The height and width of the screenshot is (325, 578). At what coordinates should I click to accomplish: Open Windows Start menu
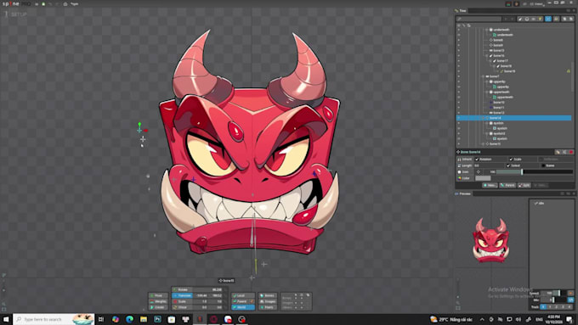pyautogui.click(x=6, y=319)
